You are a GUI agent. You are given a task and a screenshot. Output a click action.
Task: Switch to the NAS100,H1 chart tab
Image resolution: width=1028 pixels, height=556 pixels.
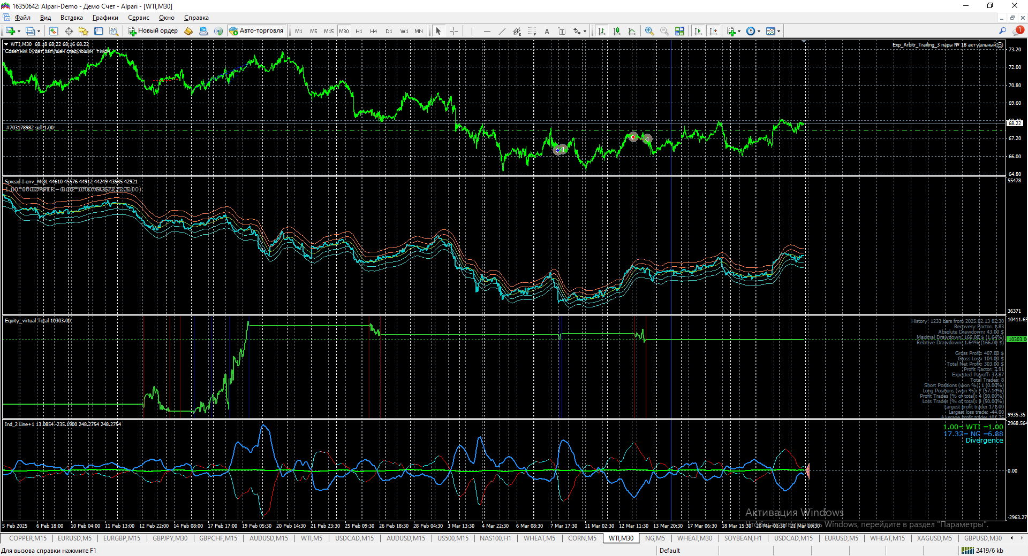[x=495, y=538]
